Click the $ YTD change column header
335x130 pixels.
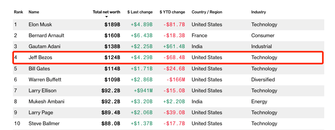172,12
